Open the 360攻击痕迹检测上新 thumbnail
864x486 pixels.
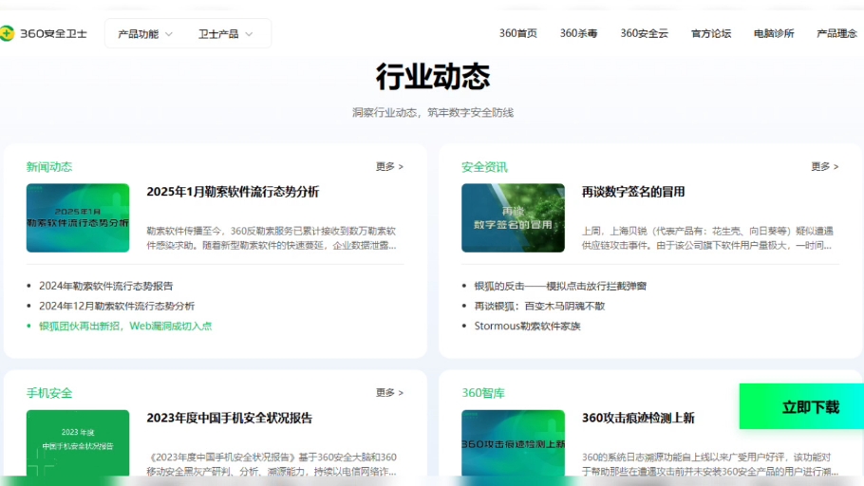(x=513, y=442)
